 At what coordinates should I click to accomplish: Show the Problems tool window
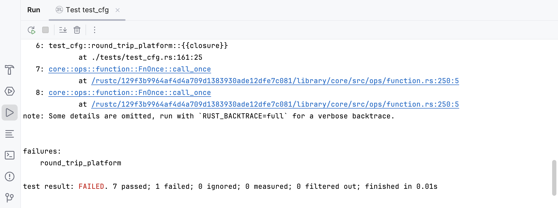tap(10, 177)
